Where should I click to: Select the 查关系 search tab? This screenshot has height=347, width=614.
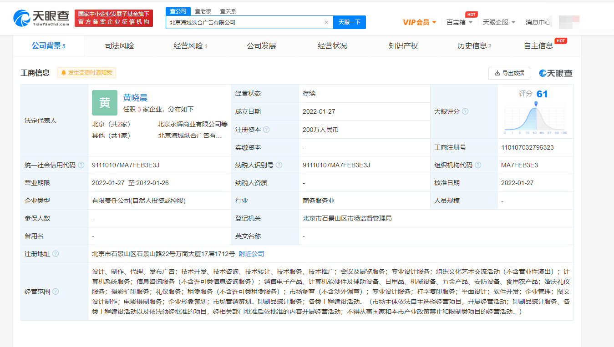(x=228, y=11)
